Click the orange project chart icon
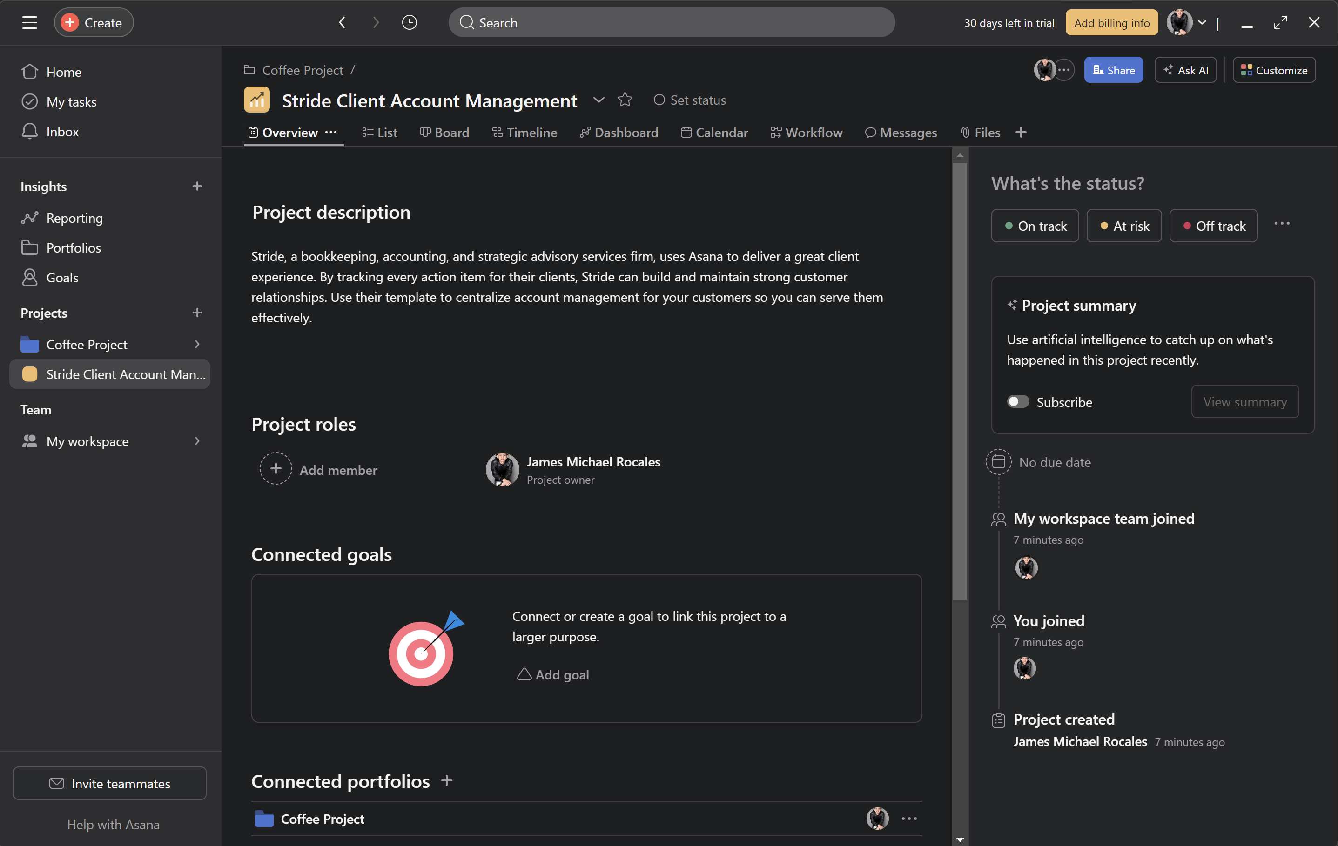Viewport: 1338px width, 846px height. [257, 100]
